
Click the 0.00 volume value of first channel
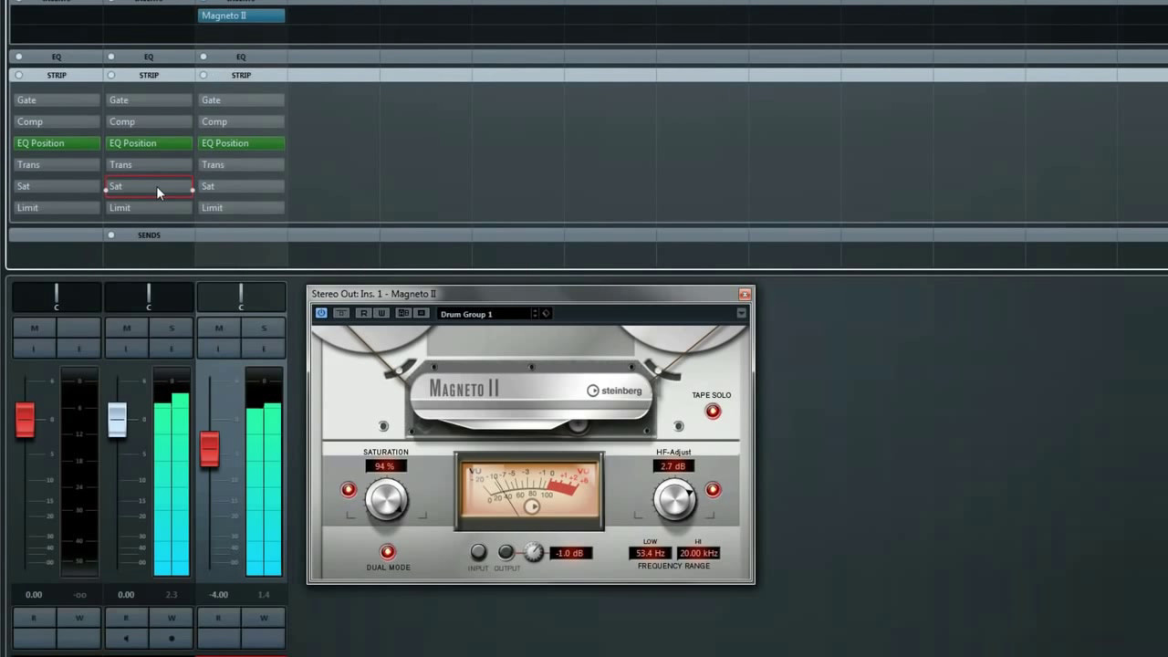(34, 594)
